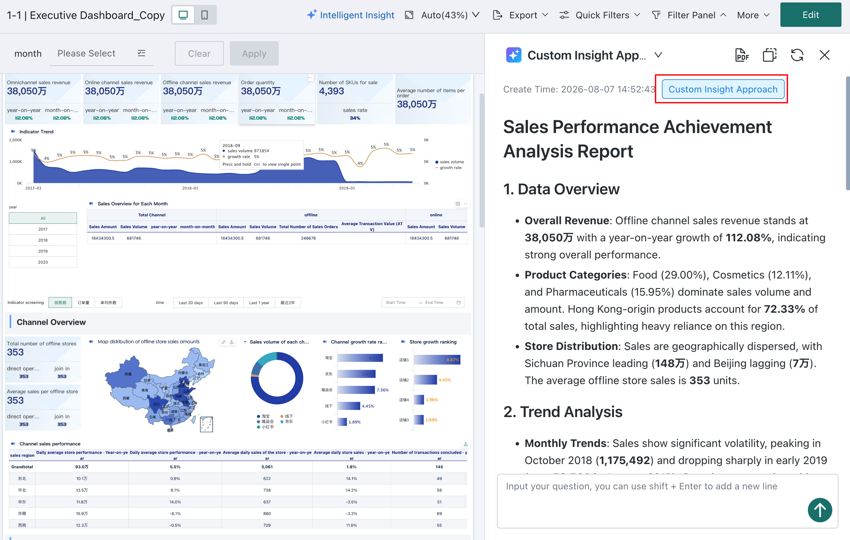Select year 2018 in year list

click(x=43, y=240)
